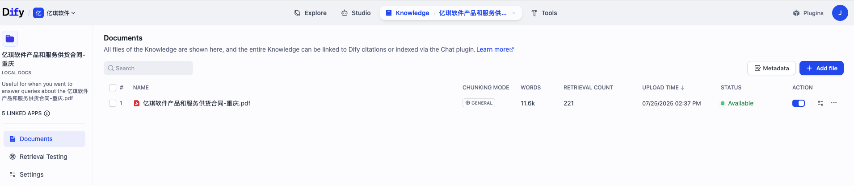
Task: Switch to the Explore tab
Action: coord(310,13)
